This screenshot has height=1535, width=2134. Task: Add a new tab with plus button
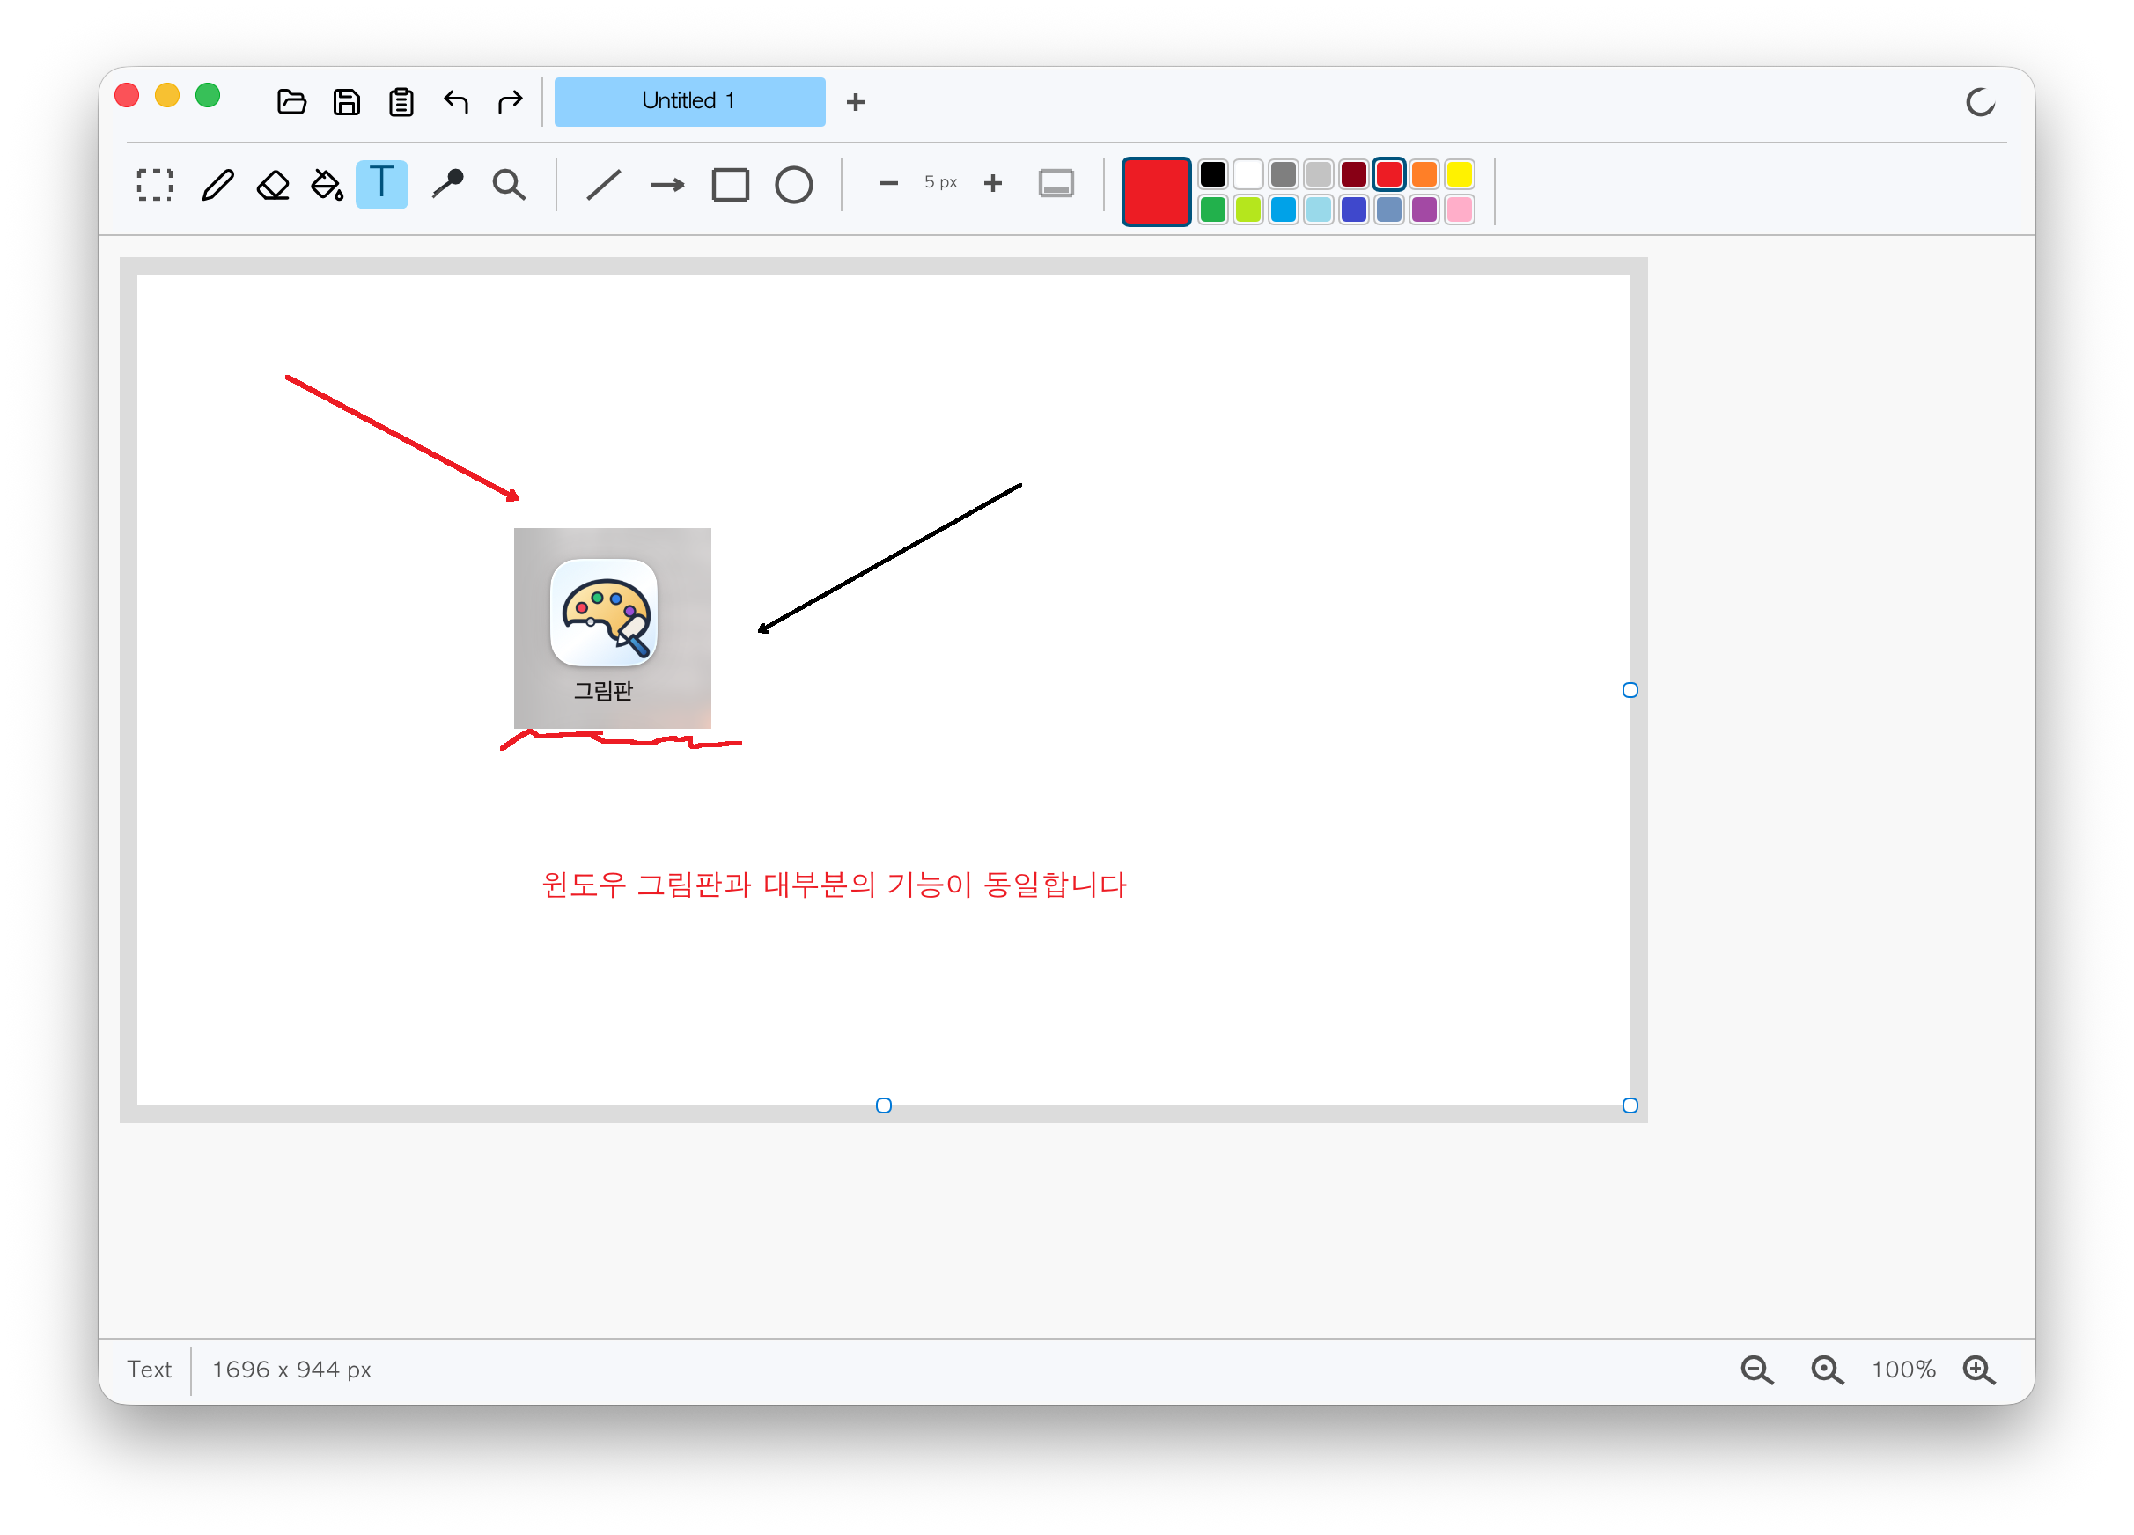856,101
